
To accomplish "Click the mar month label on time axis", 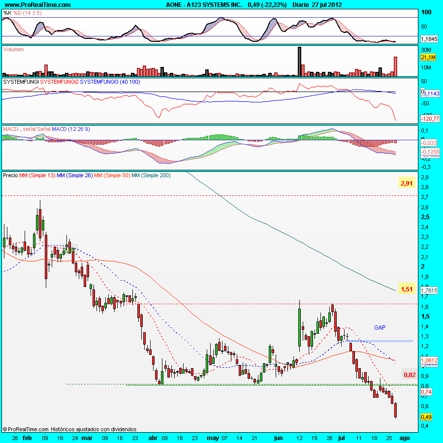I will tap(87, 438).
